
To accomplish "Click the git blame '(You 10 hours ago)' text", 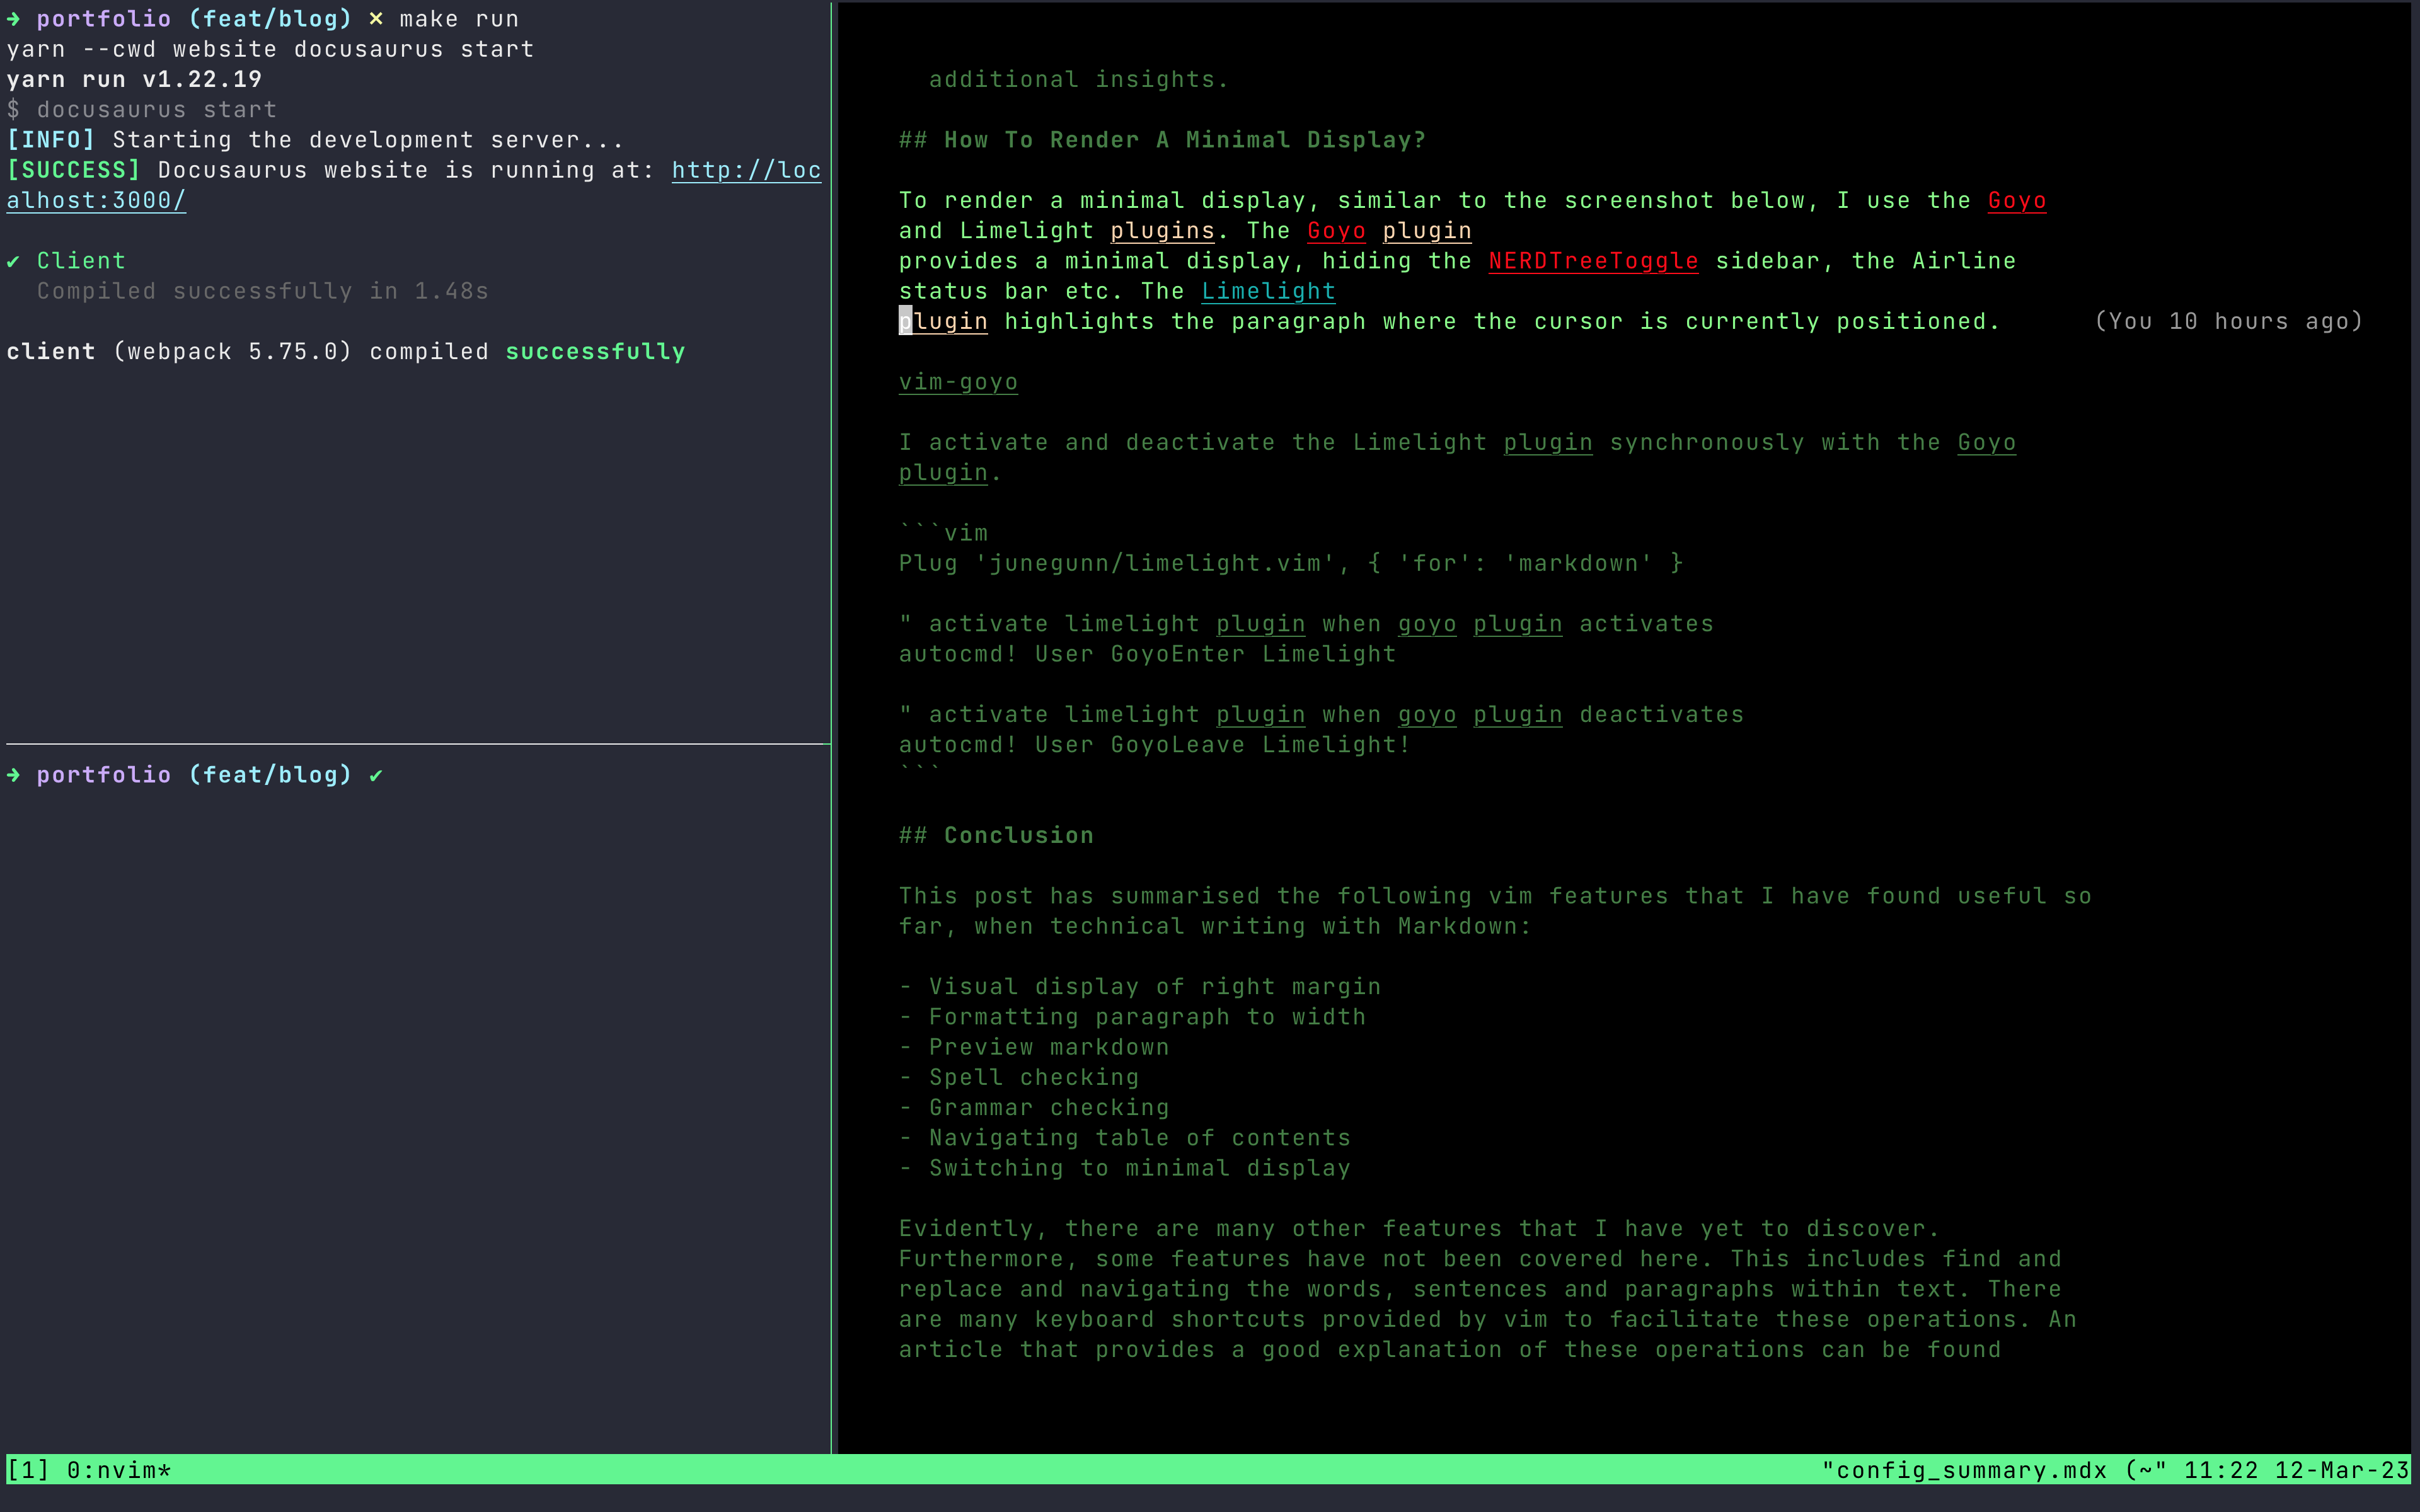I will pos(2228,322).
